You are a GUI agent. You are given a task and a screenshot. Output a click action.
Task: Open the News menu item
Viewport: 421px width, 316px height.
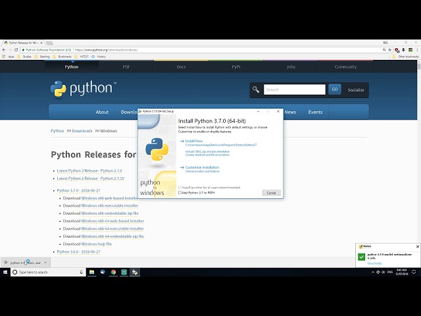click(290, 112)
